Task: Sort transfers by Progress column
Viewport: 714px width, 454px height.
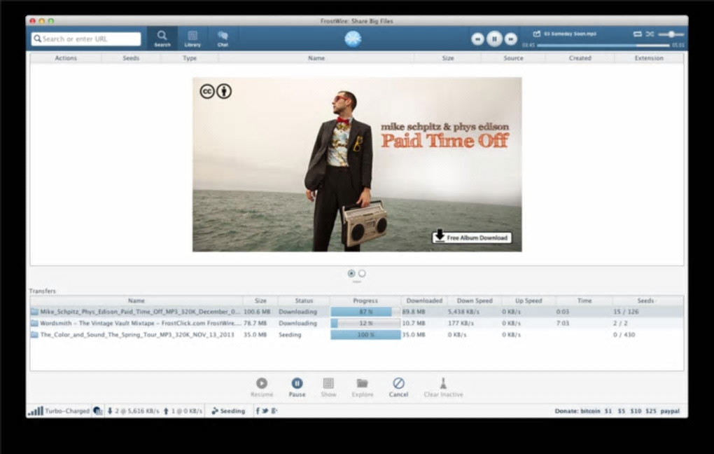Action: point(365,301)
